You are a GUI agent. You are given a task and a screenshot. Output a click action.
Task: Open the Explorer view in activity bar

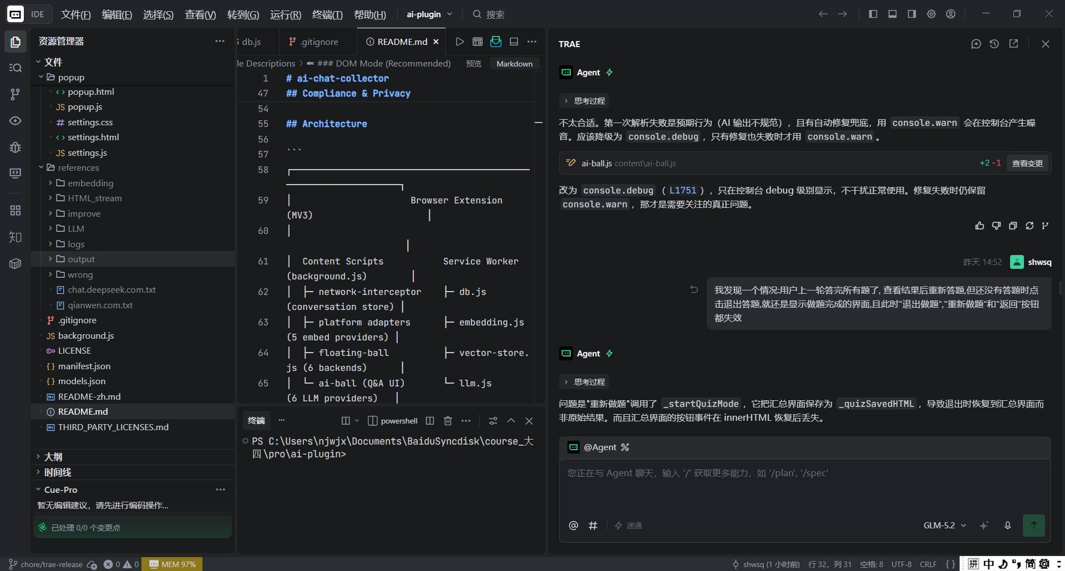point(16,42)
